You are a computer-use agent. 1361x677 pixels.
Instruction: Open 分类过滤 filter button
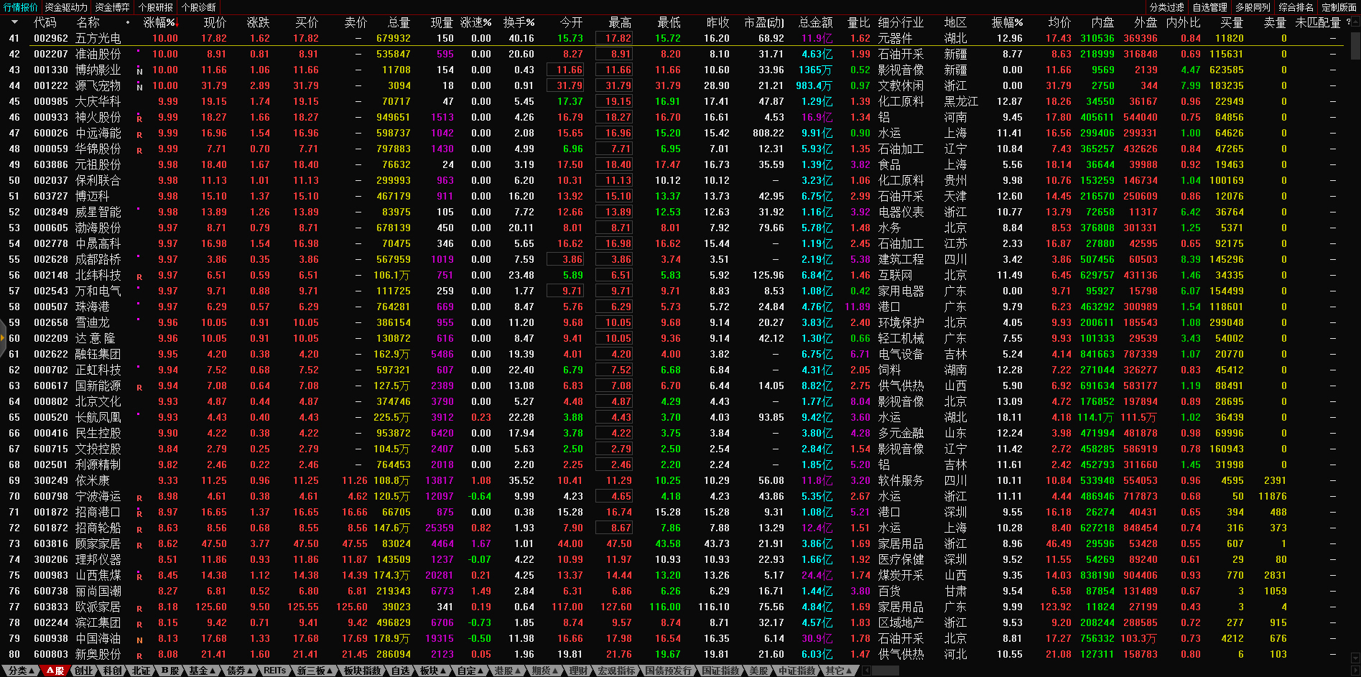pyautogui.click(x=1166, y=7)
